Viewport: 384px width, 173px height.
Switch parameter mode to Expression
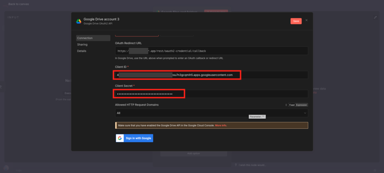301,105
